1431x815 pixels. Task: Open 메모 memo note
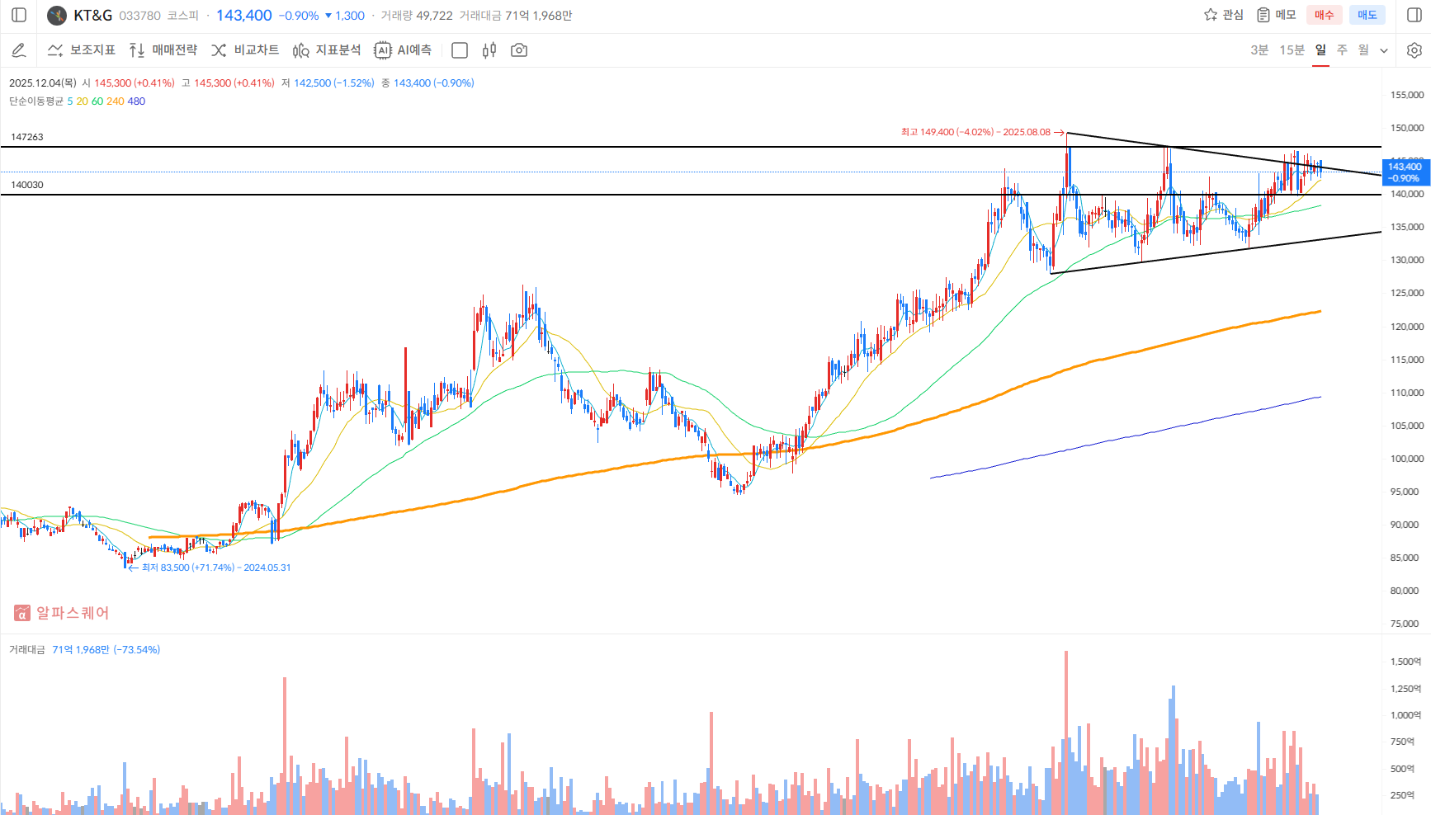click(x=1276, y=15)
